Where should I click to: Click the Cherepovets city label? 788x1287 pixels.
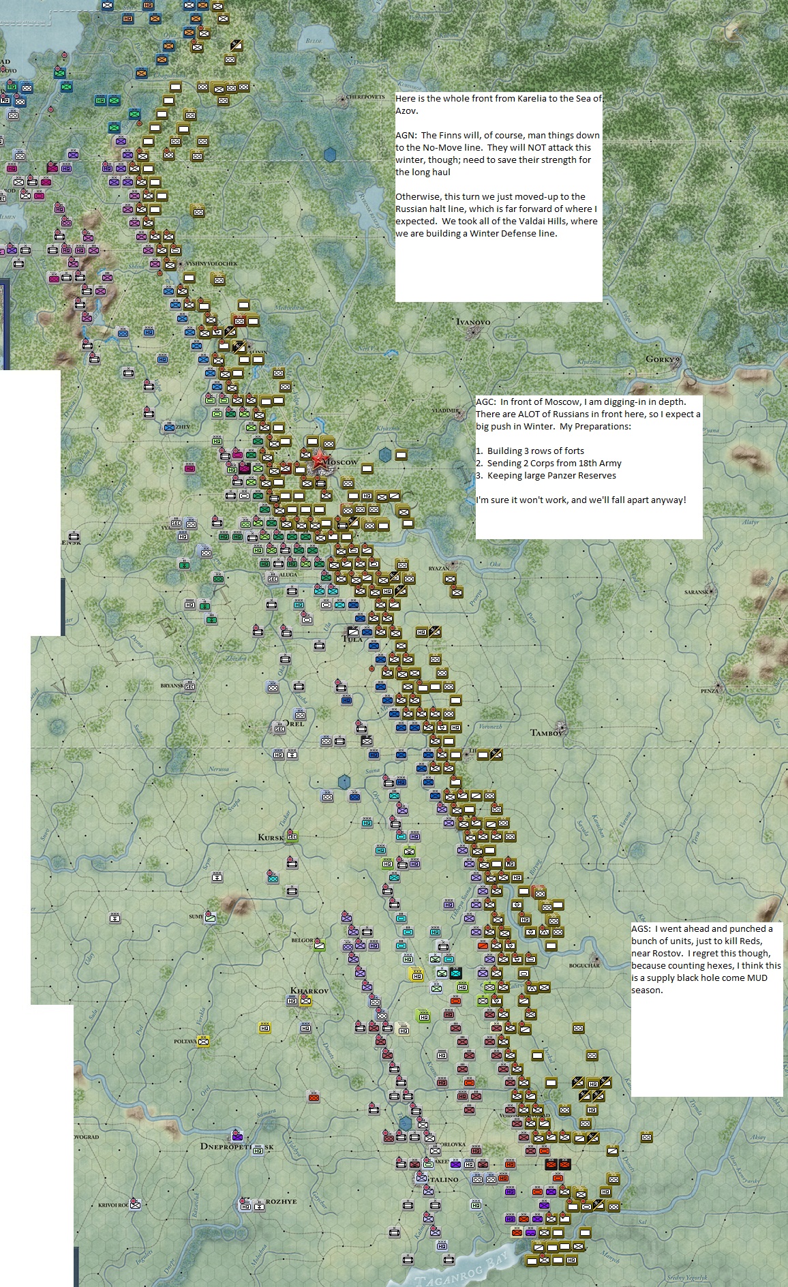(x=365, y=97)
